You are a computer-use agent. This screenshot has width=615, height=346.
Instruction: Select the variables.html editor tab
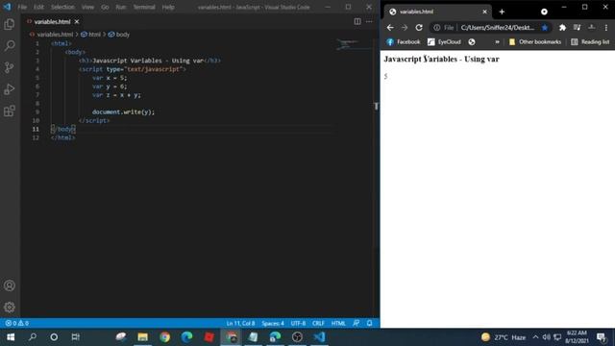pos(53,21)
